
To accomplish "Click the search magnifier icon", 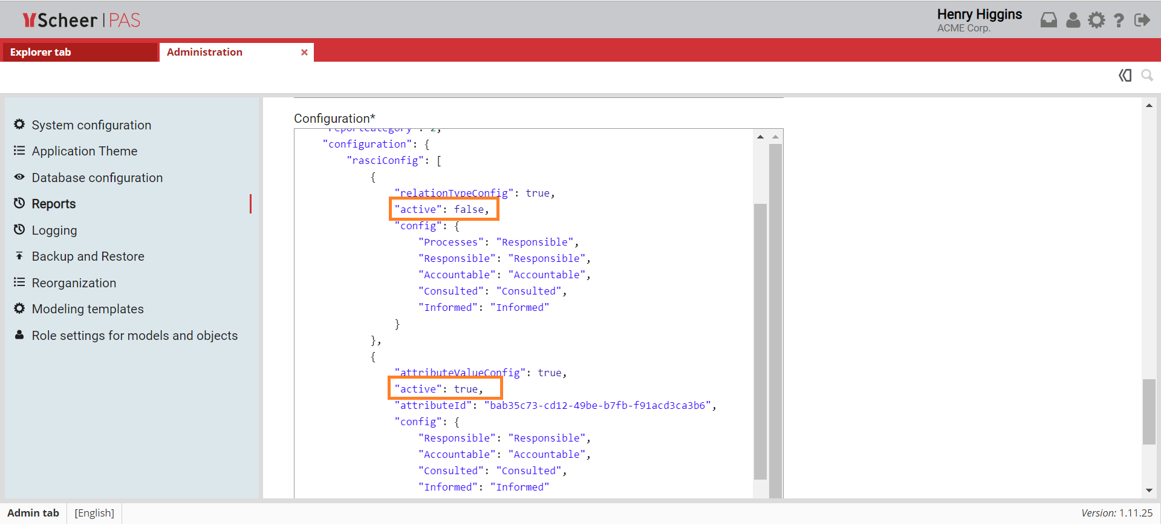I will point(1146,76).
